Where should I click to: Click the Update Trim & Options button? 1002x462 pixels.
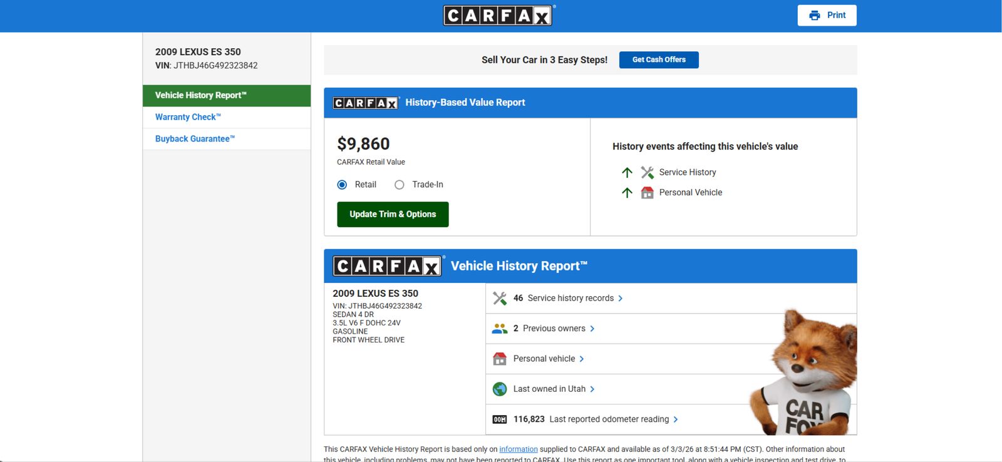(393, 214)
